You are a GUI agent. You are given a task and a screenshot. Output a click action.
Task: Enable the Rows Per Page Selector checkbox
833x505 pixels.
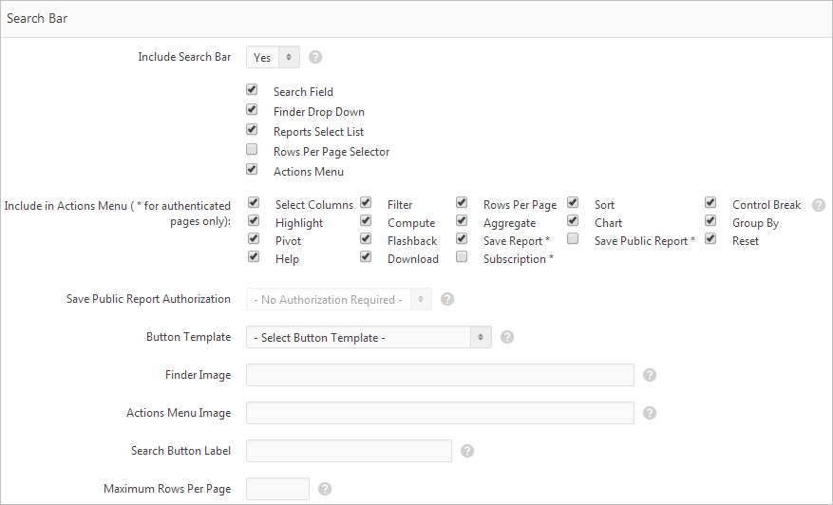252,150
